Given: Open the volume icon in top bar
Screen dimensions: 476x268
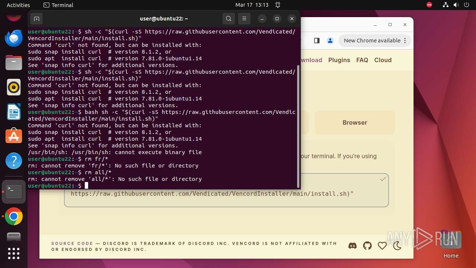Looking at the screenshot, I should (x=456, y=5).
